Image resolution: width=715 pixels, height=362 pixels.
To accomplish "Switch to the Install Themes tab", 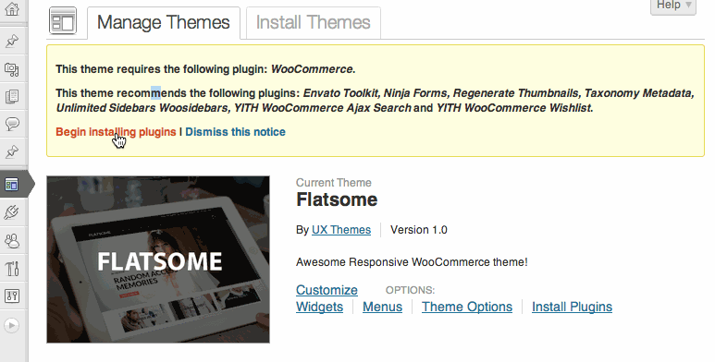I will 314,23.
